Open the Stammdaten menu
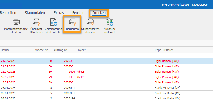 coord(35,13)
